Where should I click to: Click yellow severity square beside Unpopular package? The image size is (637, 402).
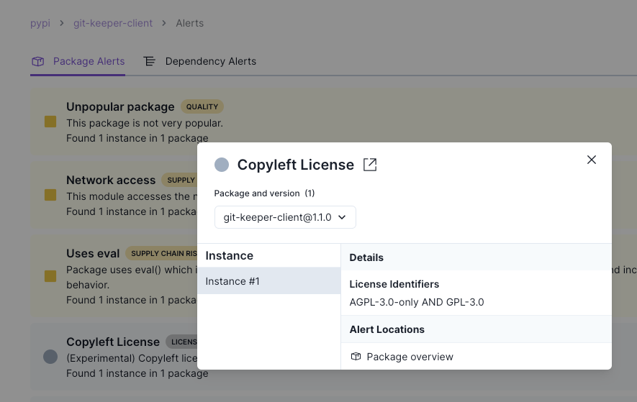pos(50,122)
